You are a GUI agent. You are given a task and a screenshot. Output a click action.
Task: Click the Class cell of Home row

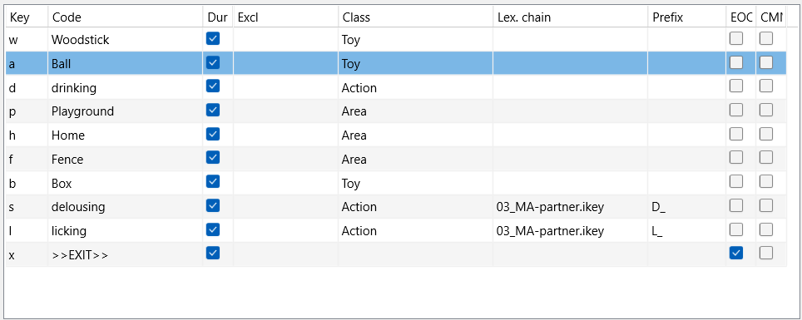coord(415,135)
